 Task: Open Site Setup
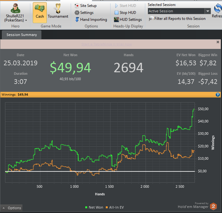(86, 6)
